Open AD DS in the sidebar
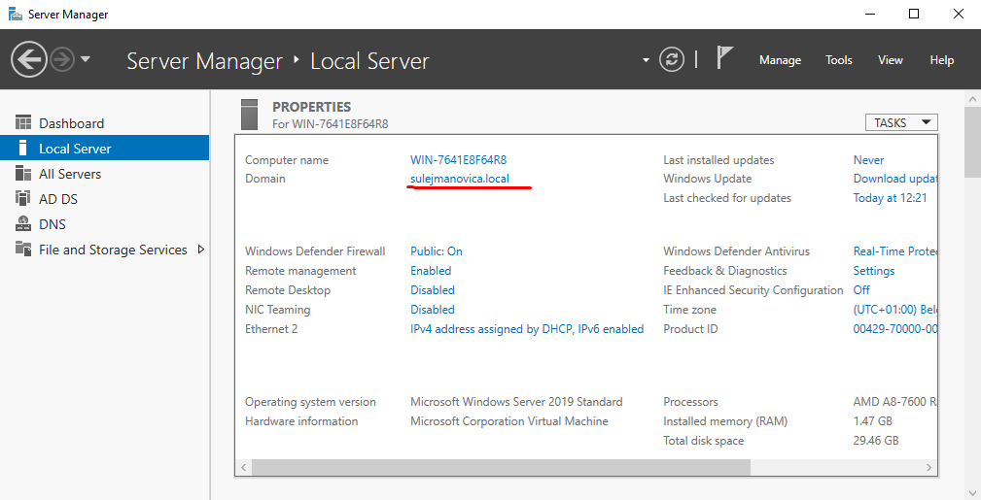 [x=104, y=199]
